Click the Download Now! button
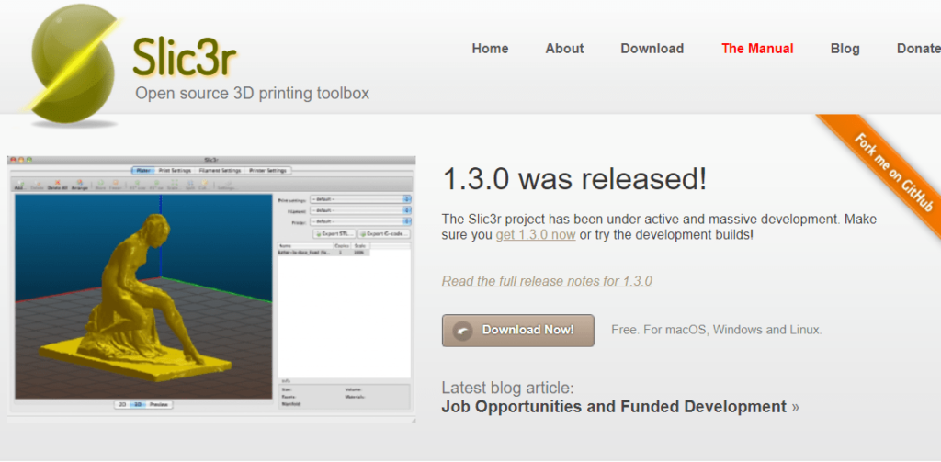 coord(518,331)
